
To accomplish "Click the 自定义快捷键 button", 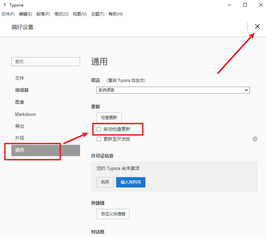I will coord(113,214).
